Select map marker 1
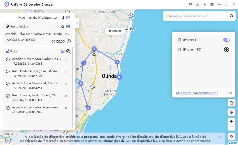Image resolution: width=238 pixels, height=145 pixels. click(x=117, y=62)
